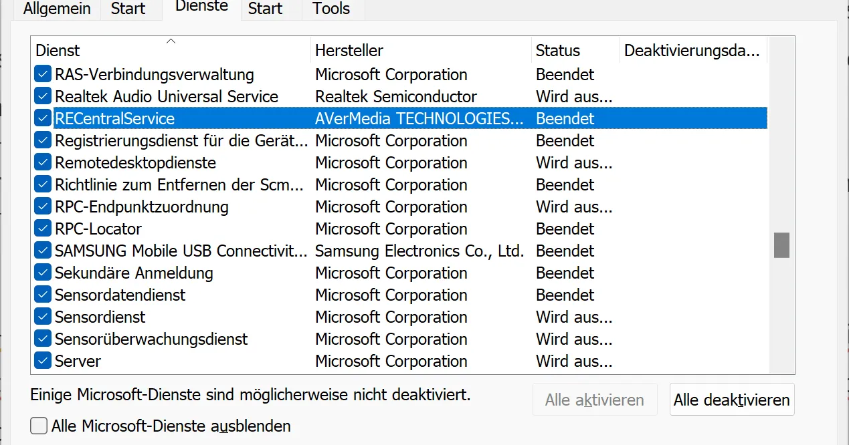
Task: Select the RAS-Verbindungsverwaltung service name
Action: pyautogui.click(x=155, y=74)
